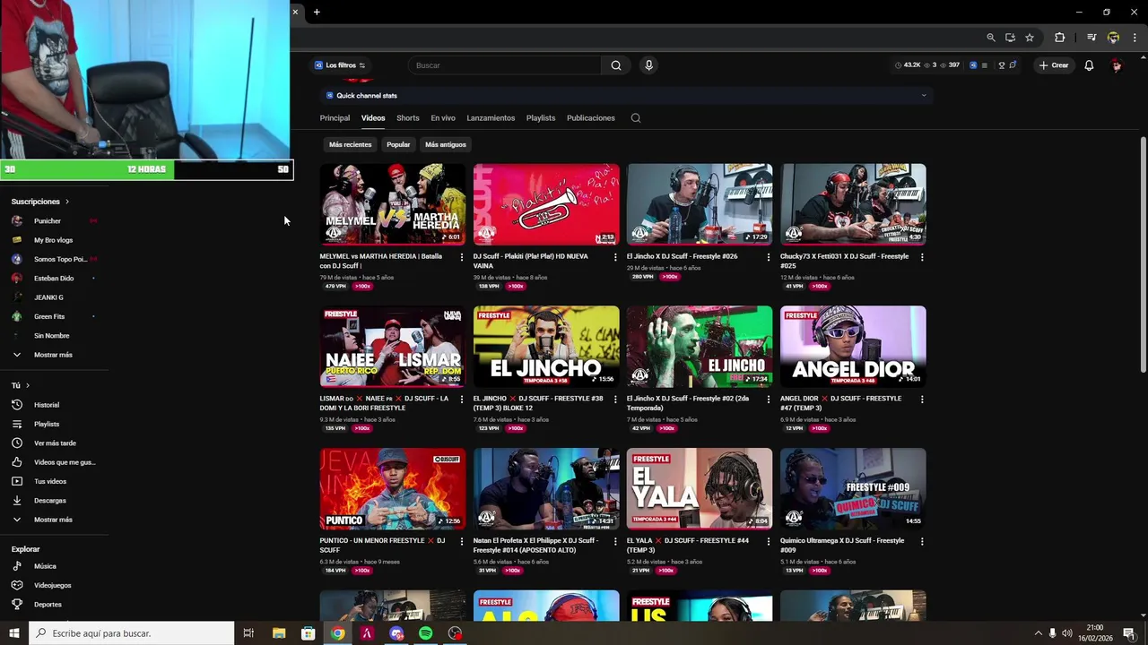Open options for Chucky73 X Fetti031 video
The height and width of the screenshot is (645, 1148).
(922, 257)
